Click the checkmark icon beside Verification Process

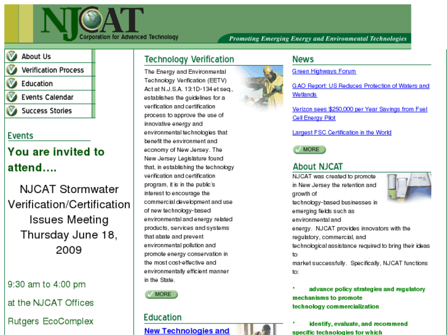(12, 69)
